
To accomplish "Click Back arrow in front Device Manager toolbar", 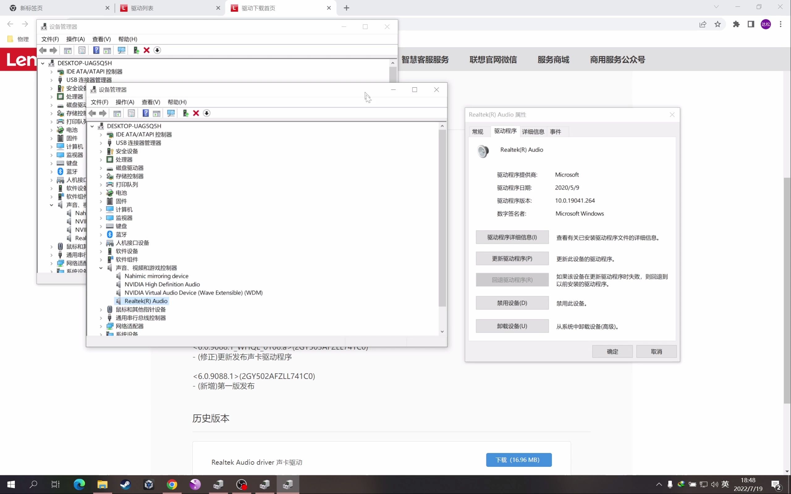I will [x=92, y=113].
